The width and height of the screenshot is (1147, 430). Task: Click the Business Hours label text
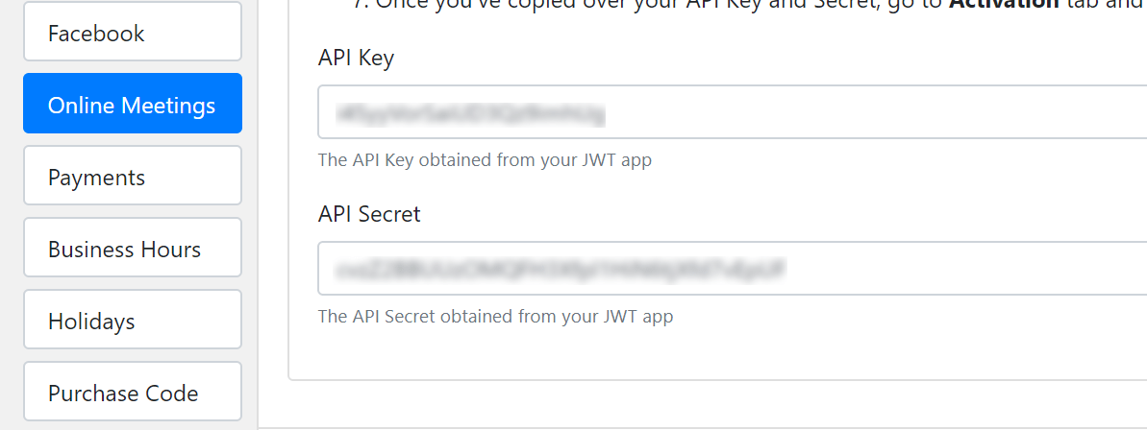(124, 250)
